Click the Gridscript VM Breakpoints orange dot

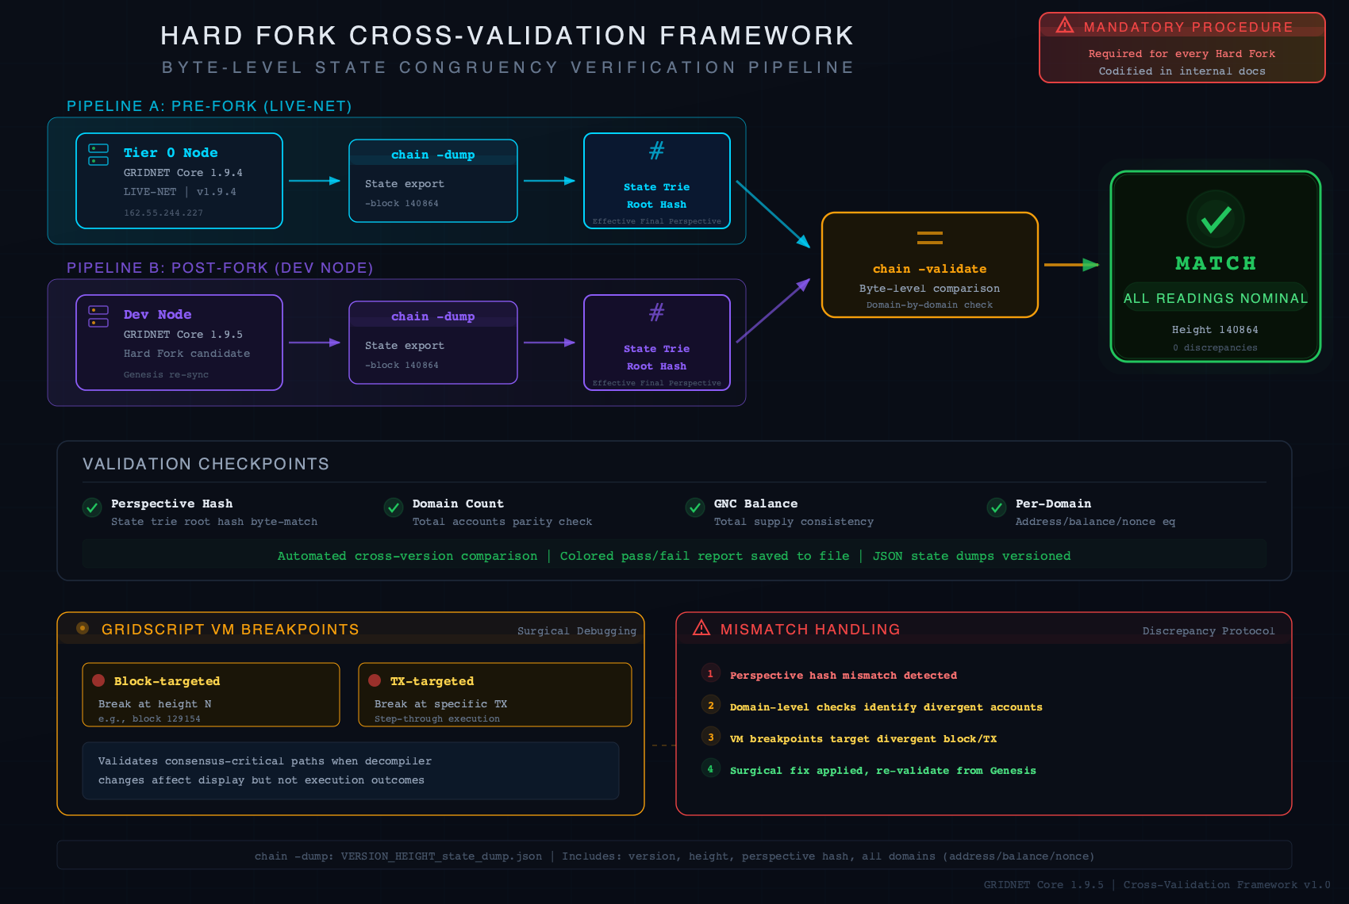coord(83,628)
